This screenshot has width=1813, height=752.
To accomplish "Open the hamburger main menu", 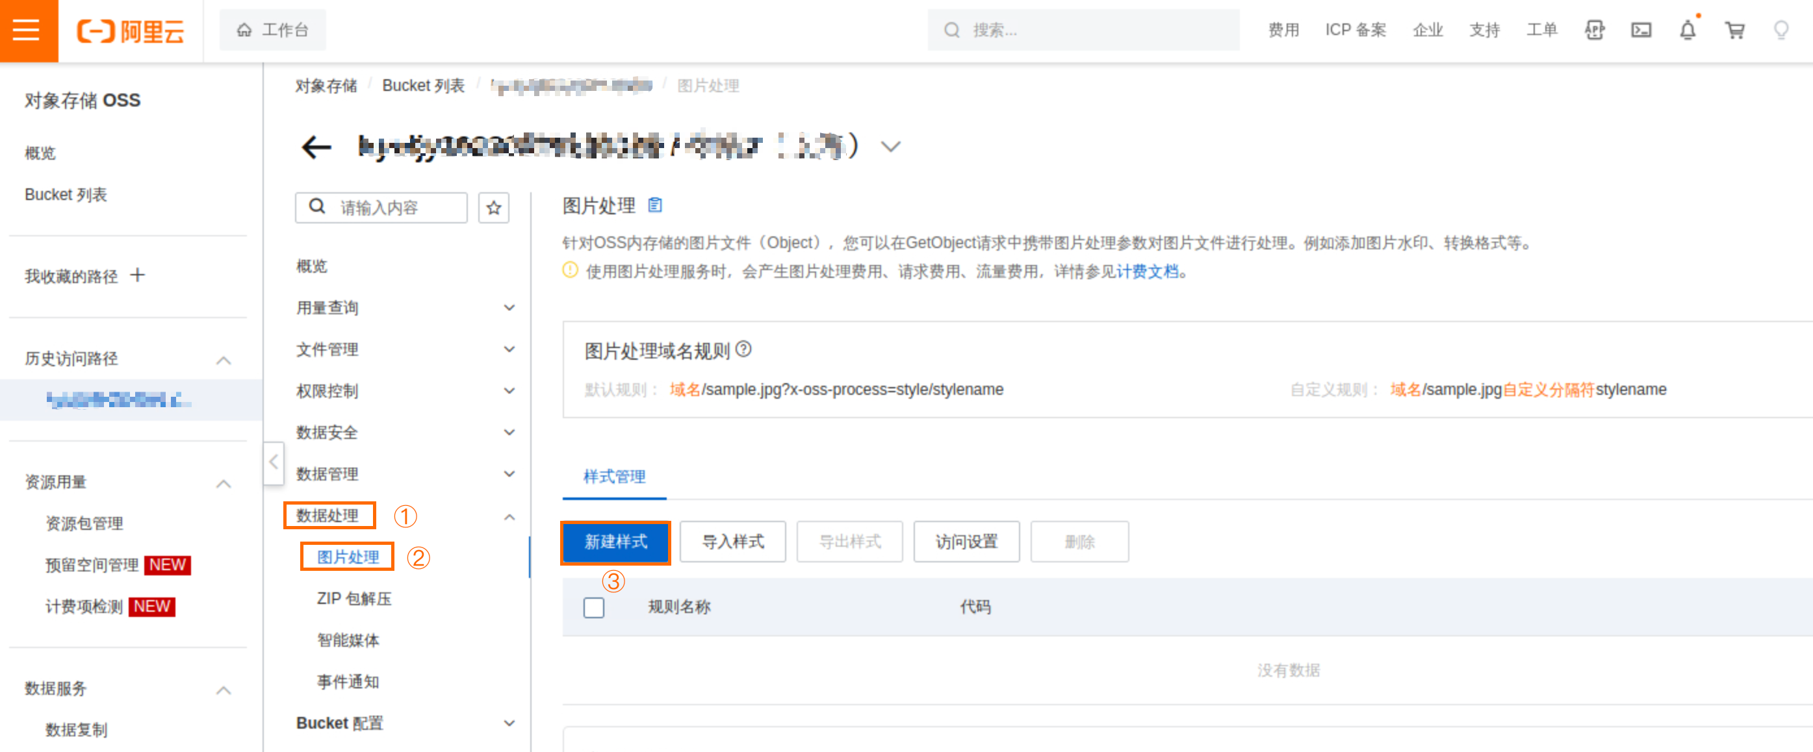I will coord(27,31).
